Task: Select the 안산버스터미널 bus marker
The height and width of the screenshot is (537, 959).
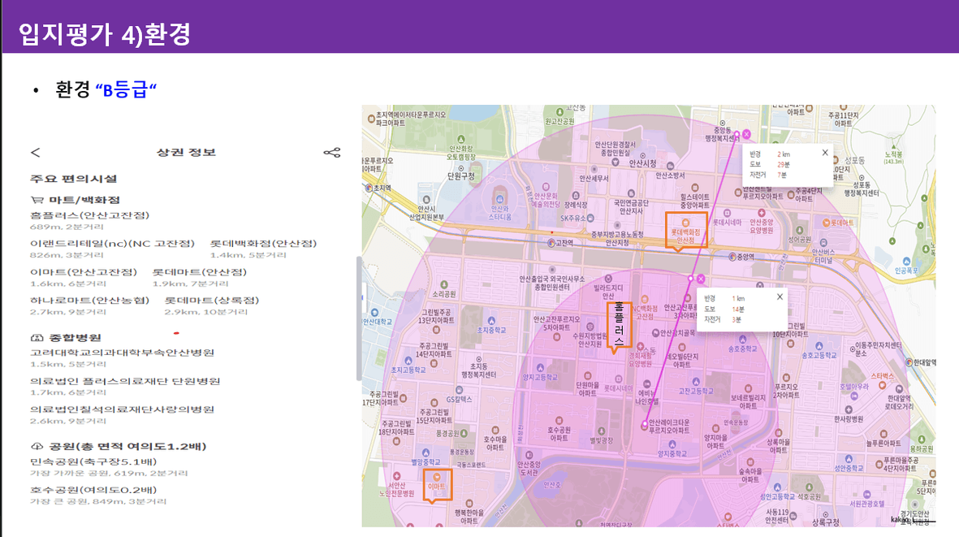Action: tap(823, 242)
